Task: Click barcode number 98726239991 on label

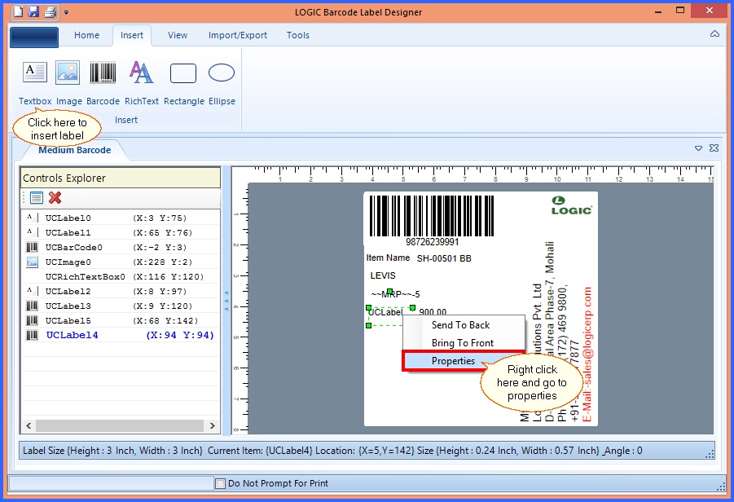Action: 432,242
